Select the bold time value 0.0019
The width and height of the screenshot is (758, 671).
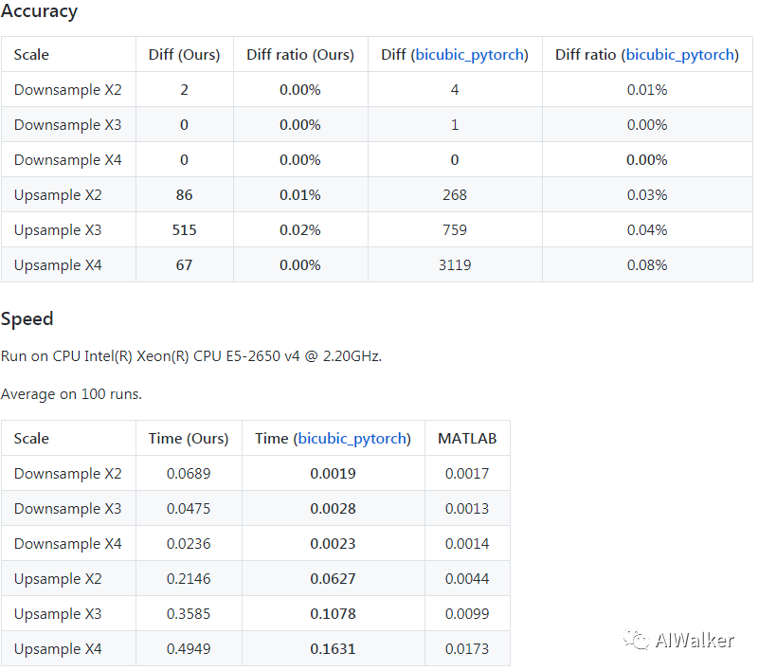334,474
